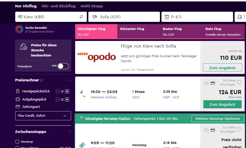
Task: Click the swap origin and destination arrows icon
Action: (x=81, y=17)
